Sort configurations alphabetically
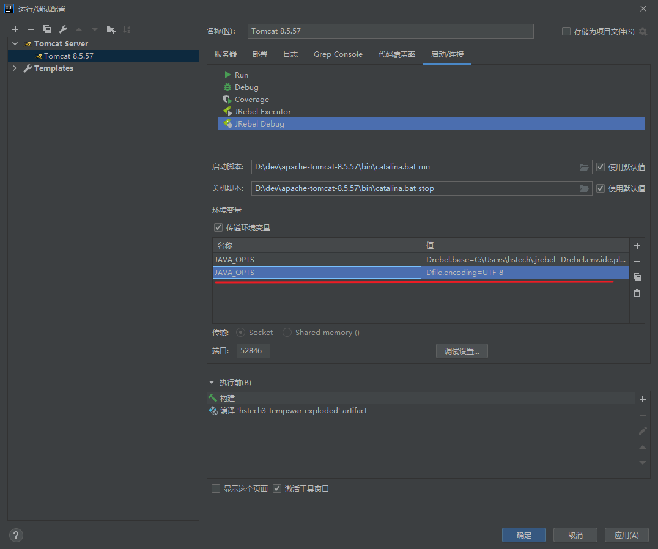Screen dimensions: 658x549 point(127,29)
